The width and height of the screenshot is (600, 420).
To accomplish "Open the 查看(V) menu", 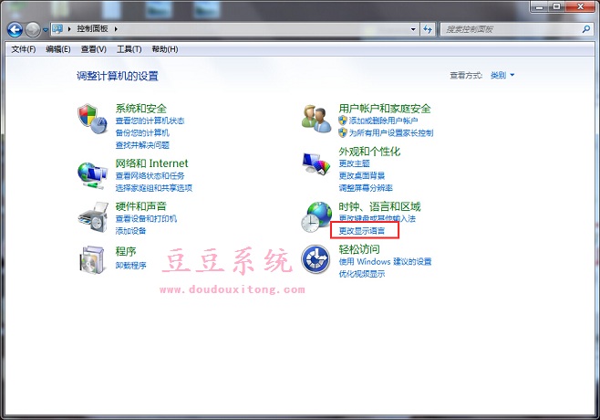I will point(93,49).
